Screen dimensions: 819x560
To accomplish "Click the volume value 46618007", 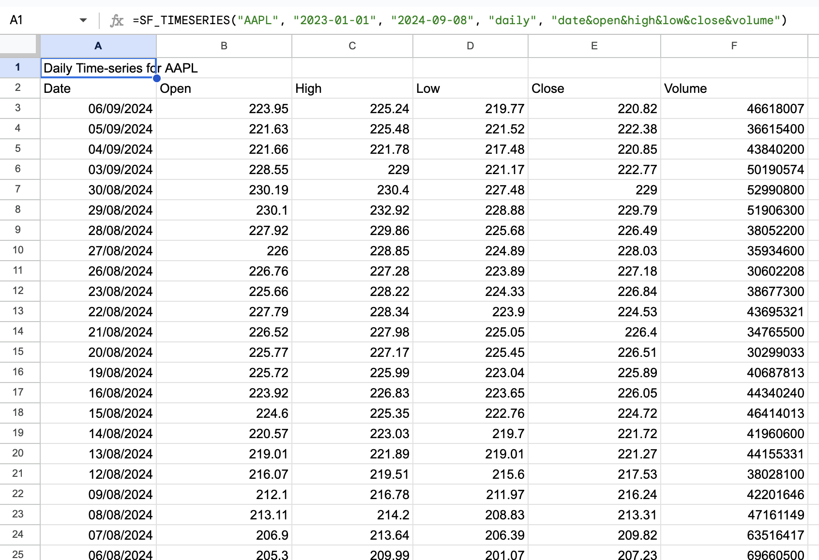I will tap(734, 108).
